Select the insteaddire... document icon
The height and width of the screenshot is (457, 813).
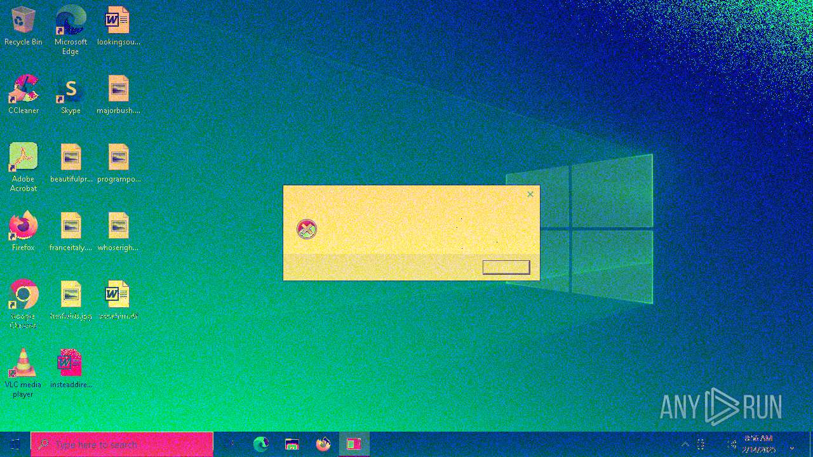[x=71, y=369]
